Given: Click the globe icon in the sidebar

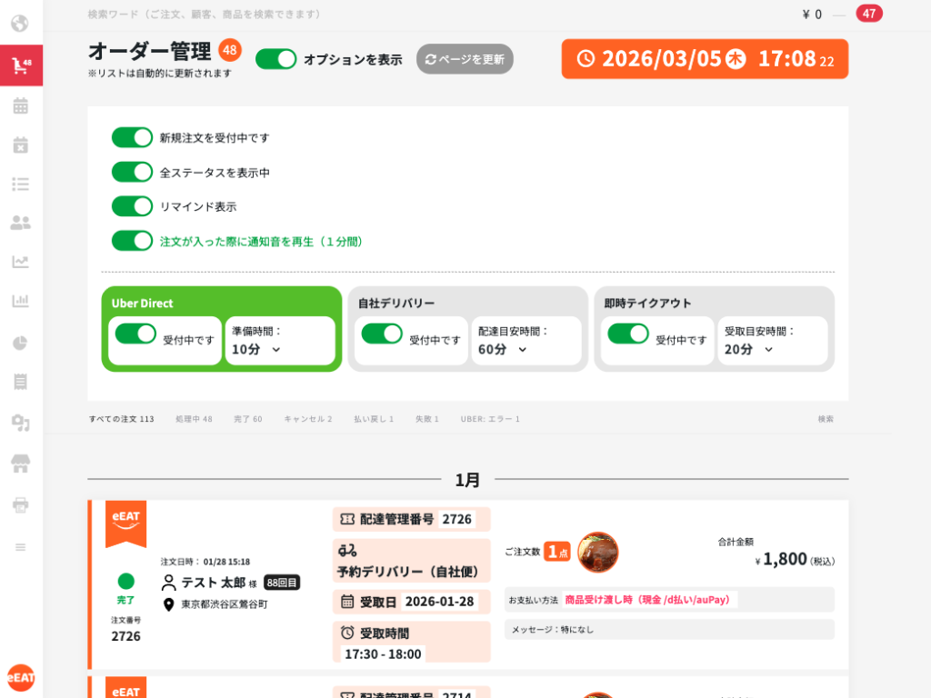Looking at the screenshot, I should tap(20, 24).
